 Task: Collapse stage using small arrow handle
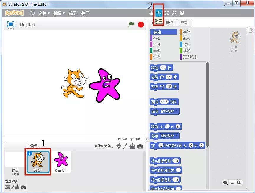pos(146,139)
